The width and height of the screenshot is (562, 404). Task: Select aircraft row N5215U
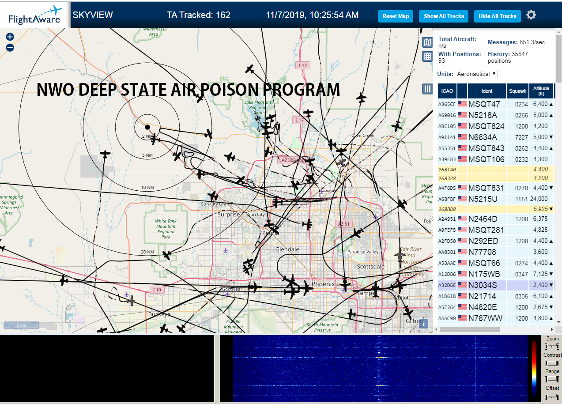click(495, 199)
